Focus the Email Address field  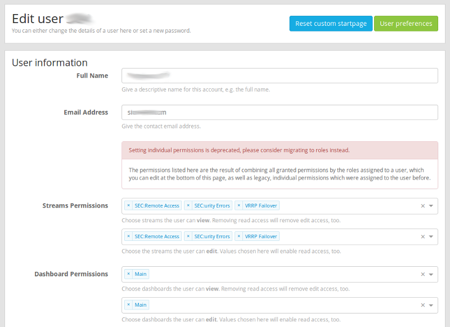point(280,113)
